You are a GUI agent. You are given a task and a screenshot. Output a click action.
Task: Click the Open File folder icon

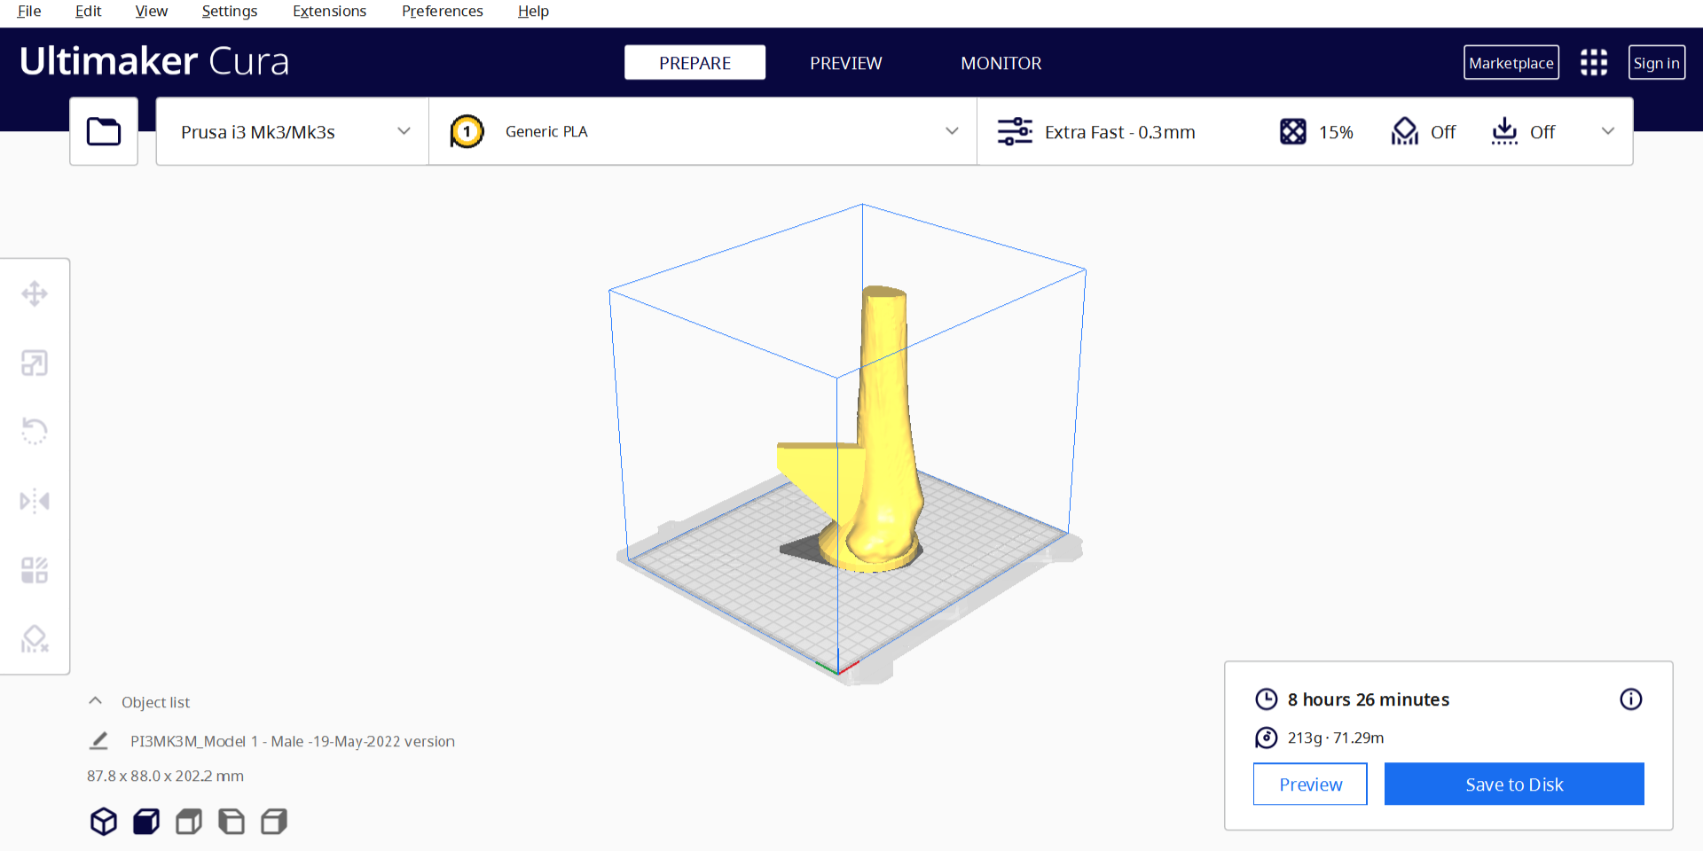[x=104, y=131]
